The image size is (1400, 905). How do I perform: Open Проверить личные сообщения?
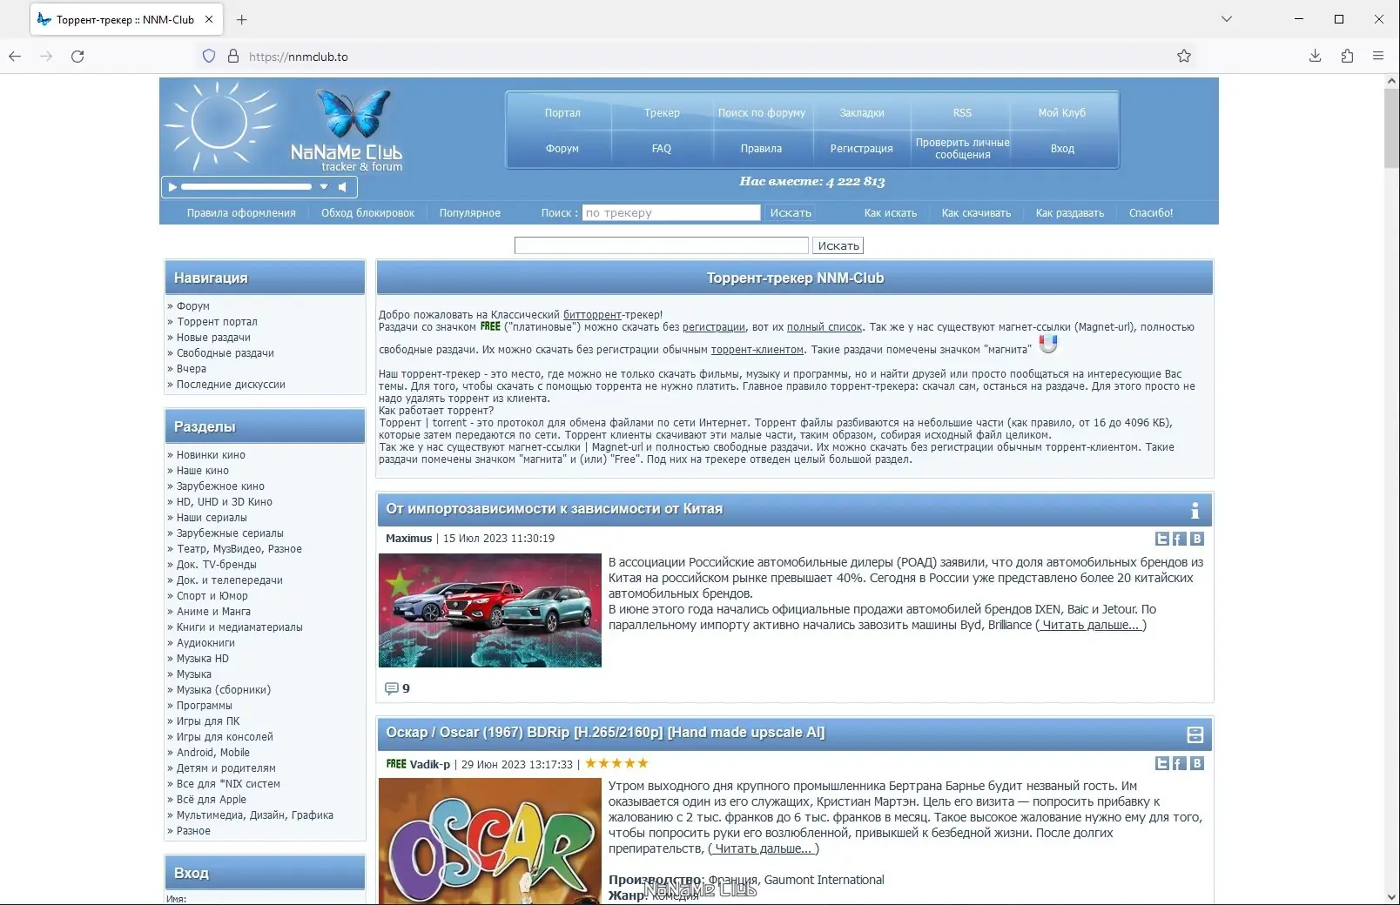[x=962, y=149]
